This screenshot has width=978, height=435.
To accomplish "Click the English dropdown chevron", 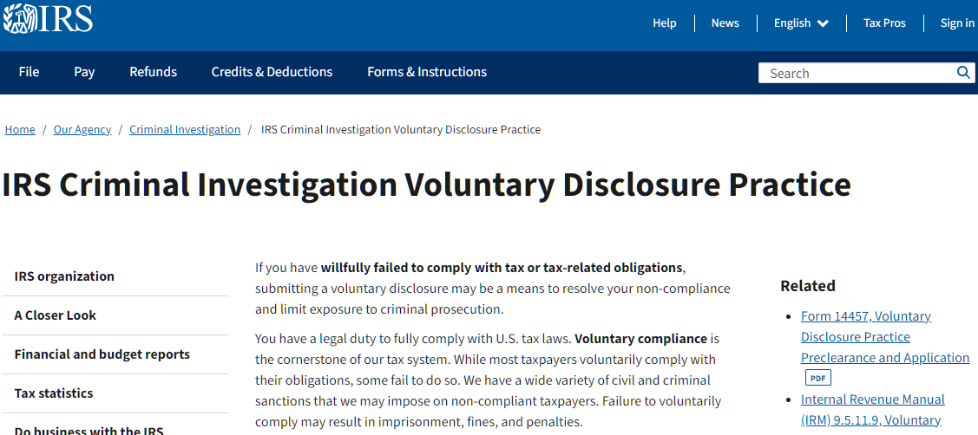I will (823, 23).
